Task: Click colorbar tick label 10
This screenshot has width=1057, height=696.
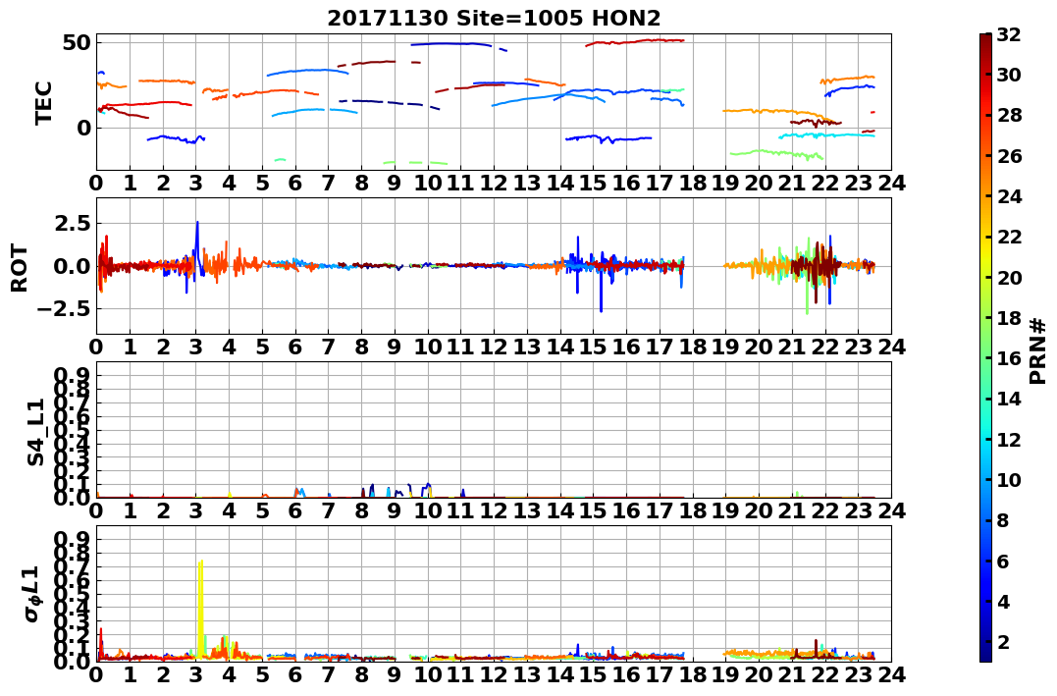Action: pyautogui.click(x=1009, y=479)
